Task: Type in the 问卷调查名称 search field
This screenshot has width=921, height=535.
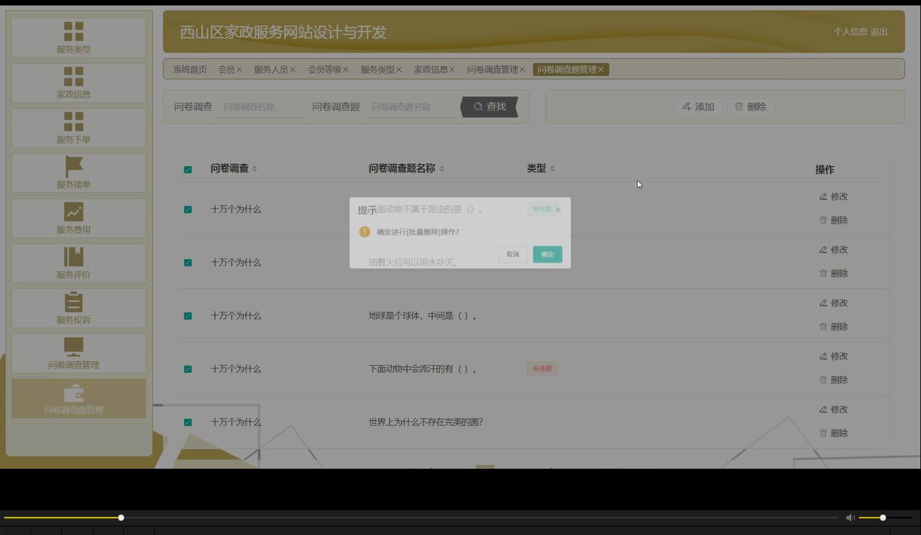Action: [262, 106]
